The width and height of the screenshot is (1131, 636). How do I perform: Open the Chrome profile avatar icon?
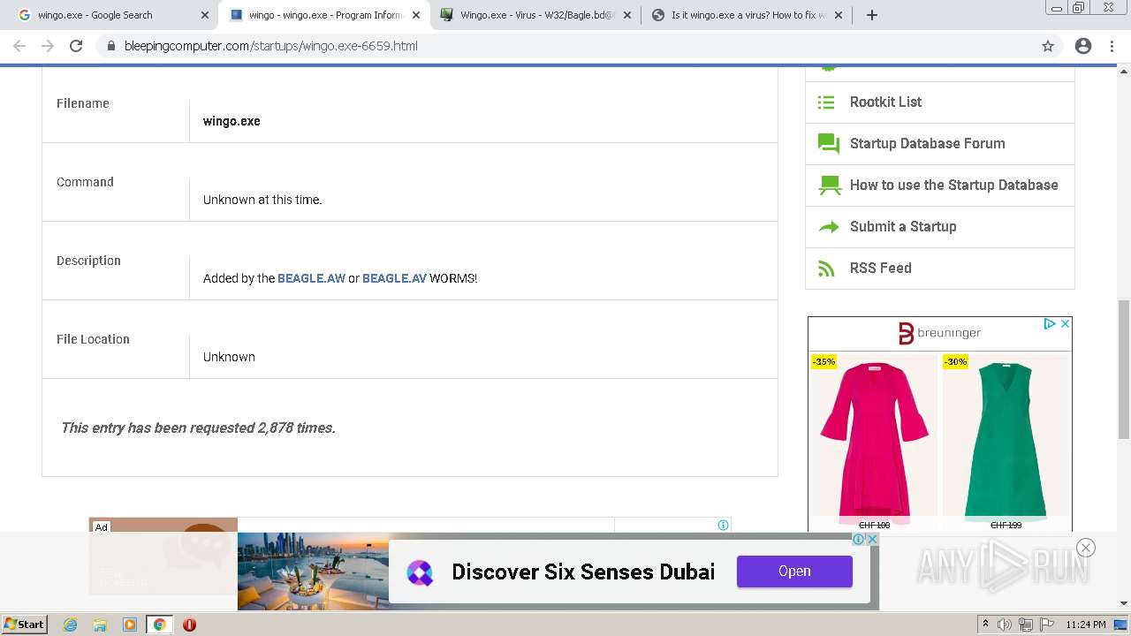(1083, 46)
